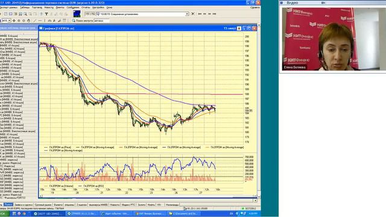
Task: Open the Окна menu
Action: (109, 8)
